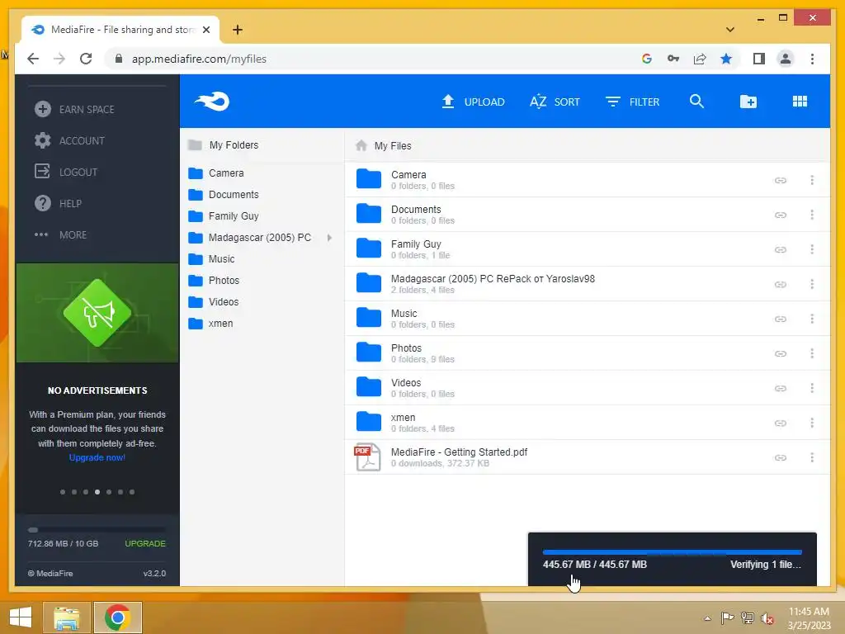Click Upgrade now! link
The width and height of the screenshot is (845, 634).
click(97, 457)
